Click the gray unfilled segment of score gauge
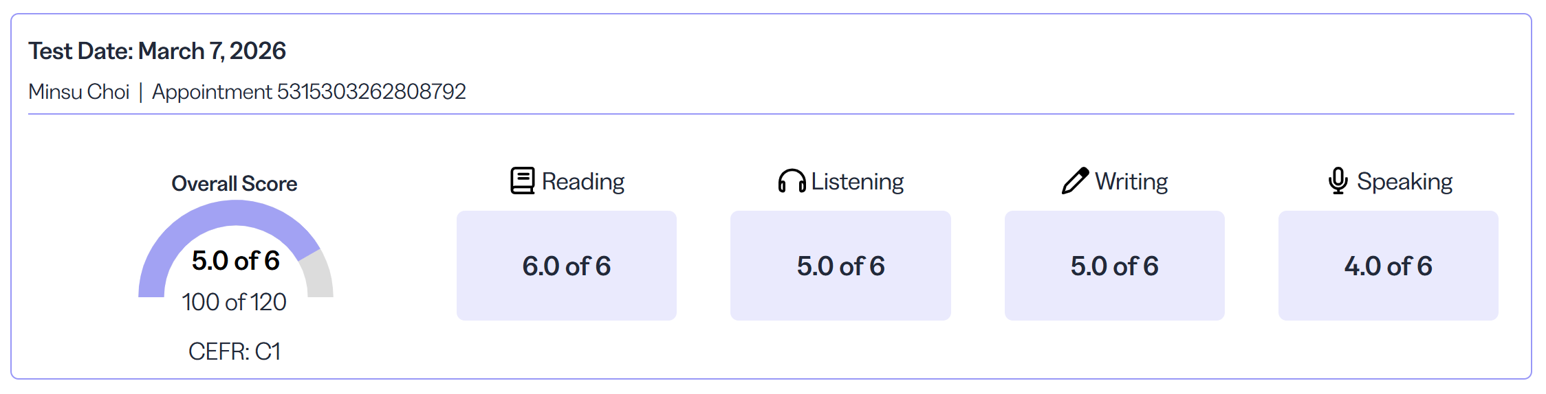Image resolution: width=1546 pixels, height=394 pixels. [318, 276]
